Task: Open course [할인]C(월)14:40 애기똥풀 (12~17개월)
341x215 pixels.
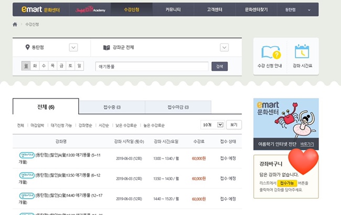Action: [x=60, y=199]
